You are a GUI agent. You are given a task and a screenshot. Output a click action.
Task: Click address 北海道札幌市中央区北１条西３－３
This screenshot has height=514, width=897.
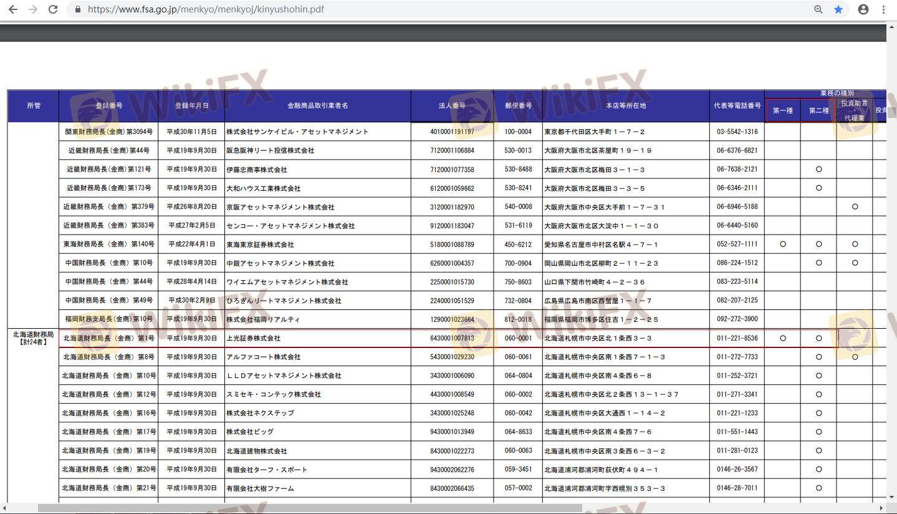pyautogui.click(x=598, y=338)
